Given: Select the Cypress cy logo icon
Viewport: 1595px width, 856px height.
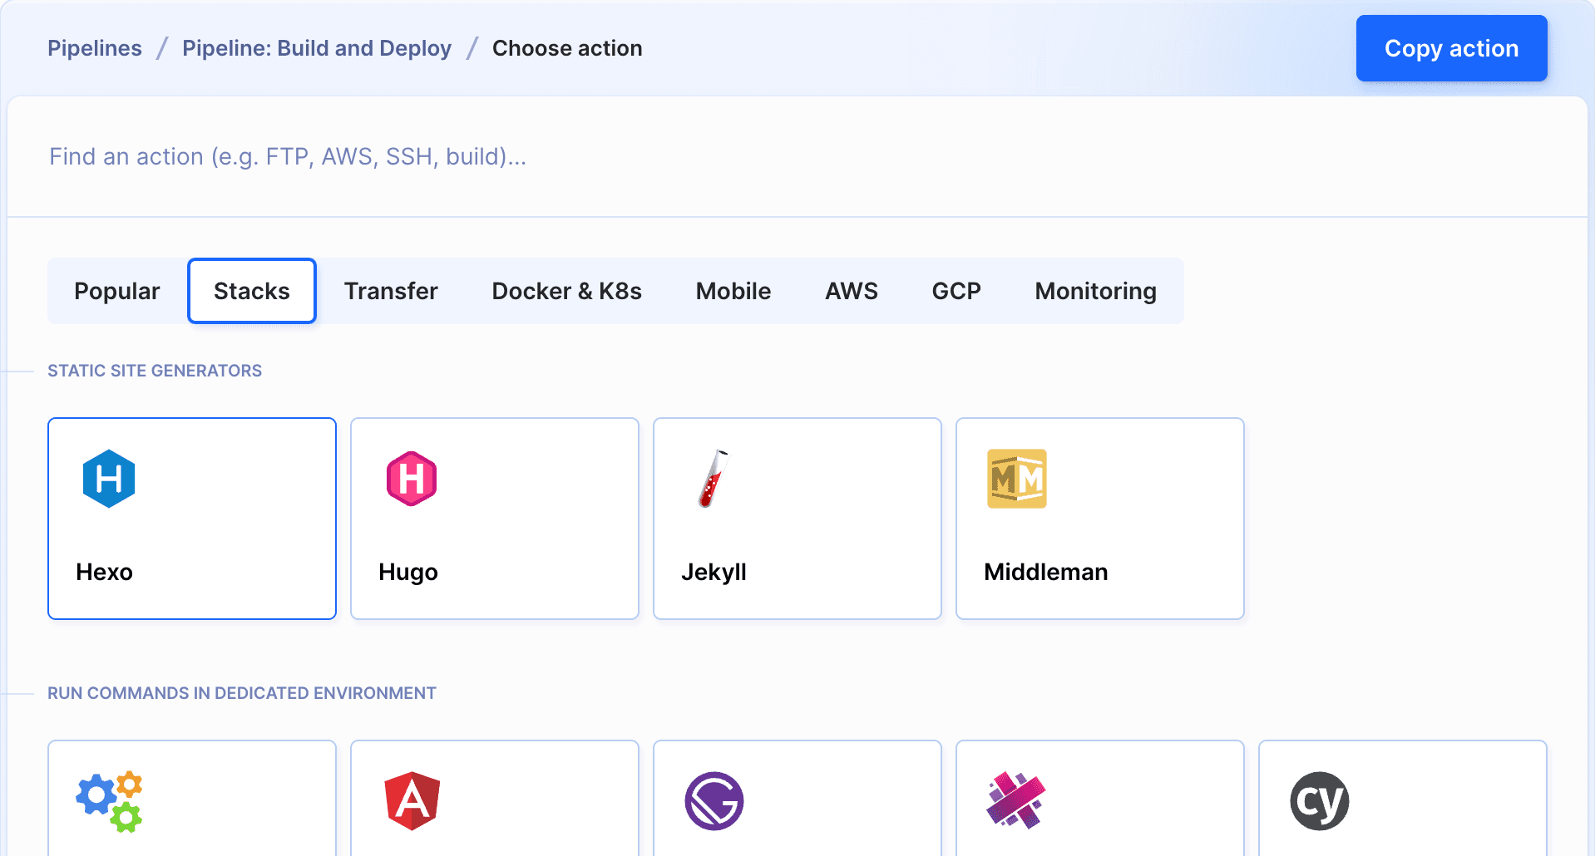Looking at the screenshot, I should (x=1319, y=800).
